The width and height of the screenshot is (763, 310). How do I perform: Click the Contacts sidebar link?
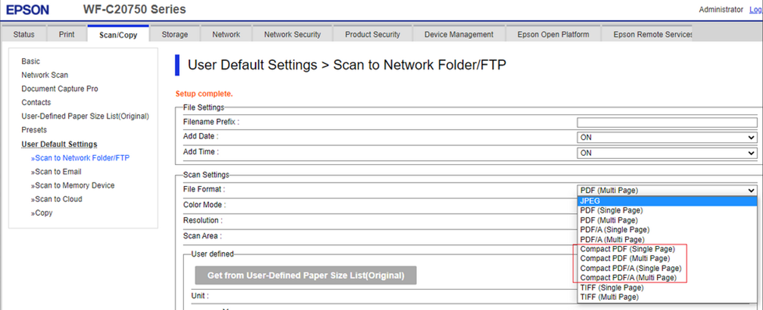click(36, 103)
